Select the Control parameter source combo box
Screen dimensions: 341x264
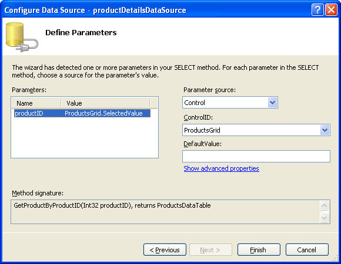coord(230,103)
